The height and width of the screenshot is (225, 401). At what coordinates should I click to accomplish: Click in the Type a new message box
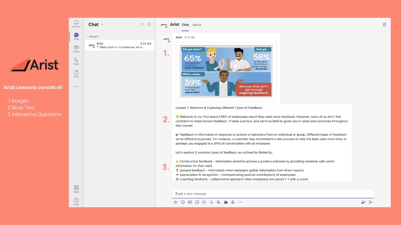click(x=273, y=194)
